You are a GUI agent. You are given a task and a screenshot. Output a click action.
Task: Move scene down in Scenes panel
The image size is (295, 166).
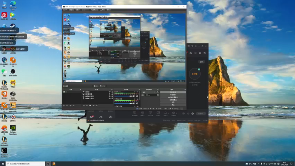point(73,106)
